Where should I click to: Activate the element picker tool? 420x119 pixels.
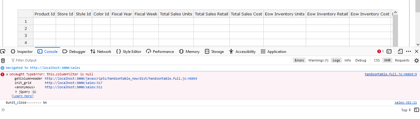pyautogui.click(x=3, y=51)
